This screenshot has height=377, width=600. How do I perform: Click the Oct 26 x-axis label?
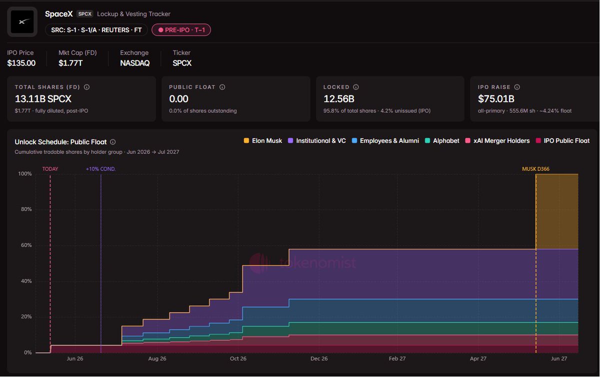(238, 359)
